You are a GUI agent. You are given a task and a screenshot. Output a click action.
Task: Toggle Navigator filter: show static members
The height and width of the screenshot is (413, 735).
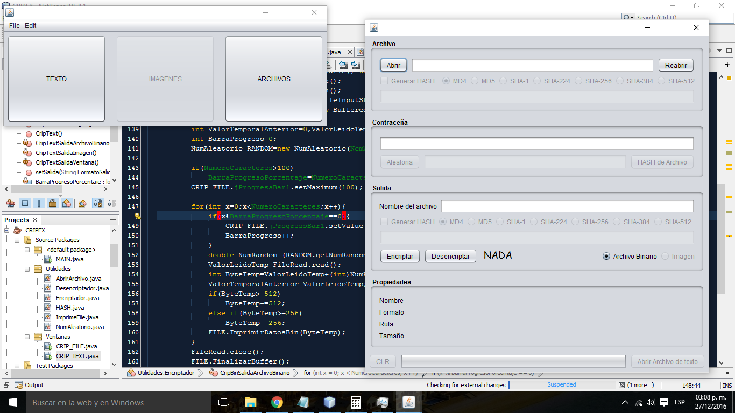click(39, 203)
